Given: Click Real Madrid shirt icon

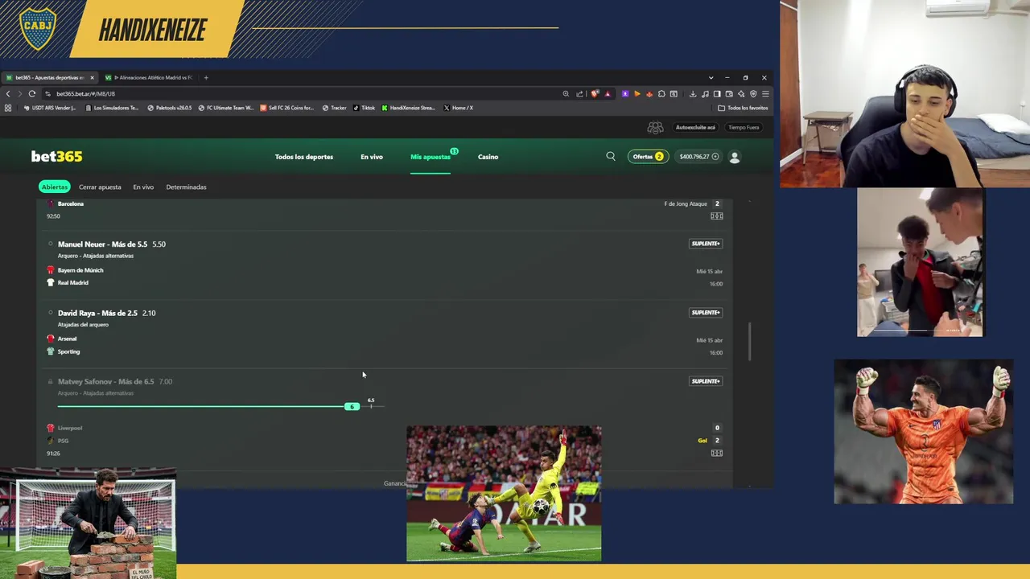Looking at the screenshot, I should [x=50, y=282].
